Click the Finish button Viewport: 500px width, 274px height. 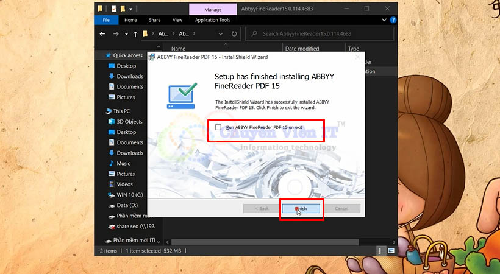pyautogui.click(x=301, y=208)
